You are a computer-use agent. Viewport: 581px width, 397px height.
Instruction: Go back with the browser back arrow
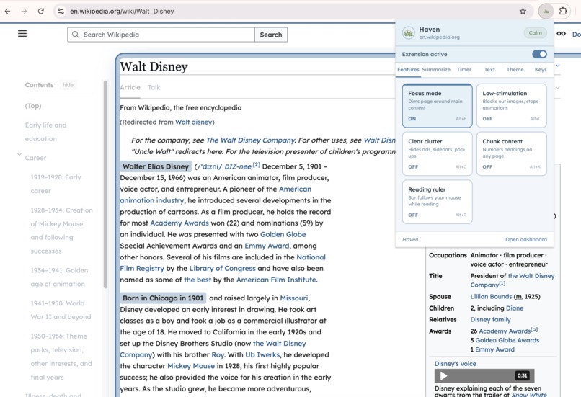(x=7, y=11)
